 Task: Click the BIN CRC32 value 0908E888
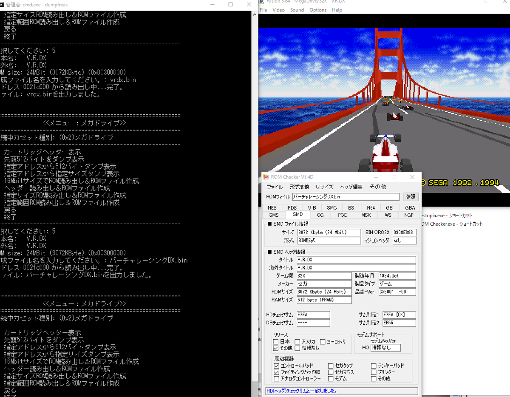(404, 233)
